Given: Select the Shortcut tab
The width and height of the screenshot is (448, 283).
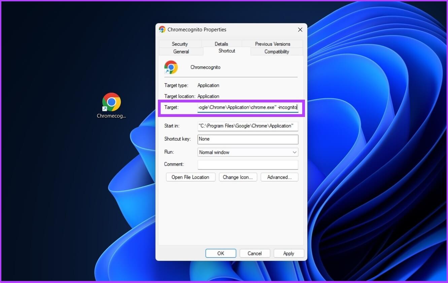Looking at the screenshot, I should (x=227, y=51).
